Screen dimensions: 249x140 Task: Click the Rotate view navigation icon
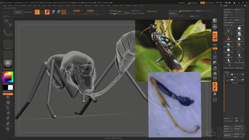(x=215, y=73)
